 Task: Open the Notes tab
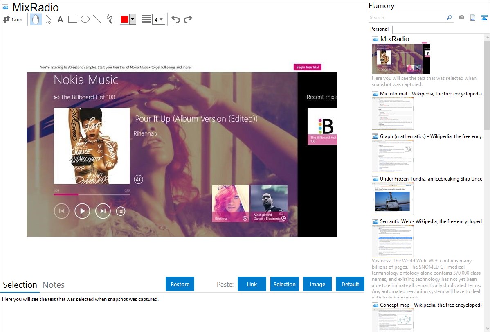tap(54, 285)
